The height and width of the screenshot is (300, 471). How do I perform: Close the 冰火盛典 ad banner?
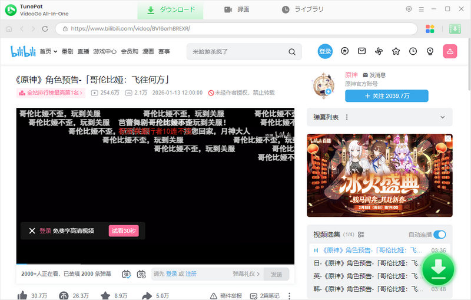447,139
